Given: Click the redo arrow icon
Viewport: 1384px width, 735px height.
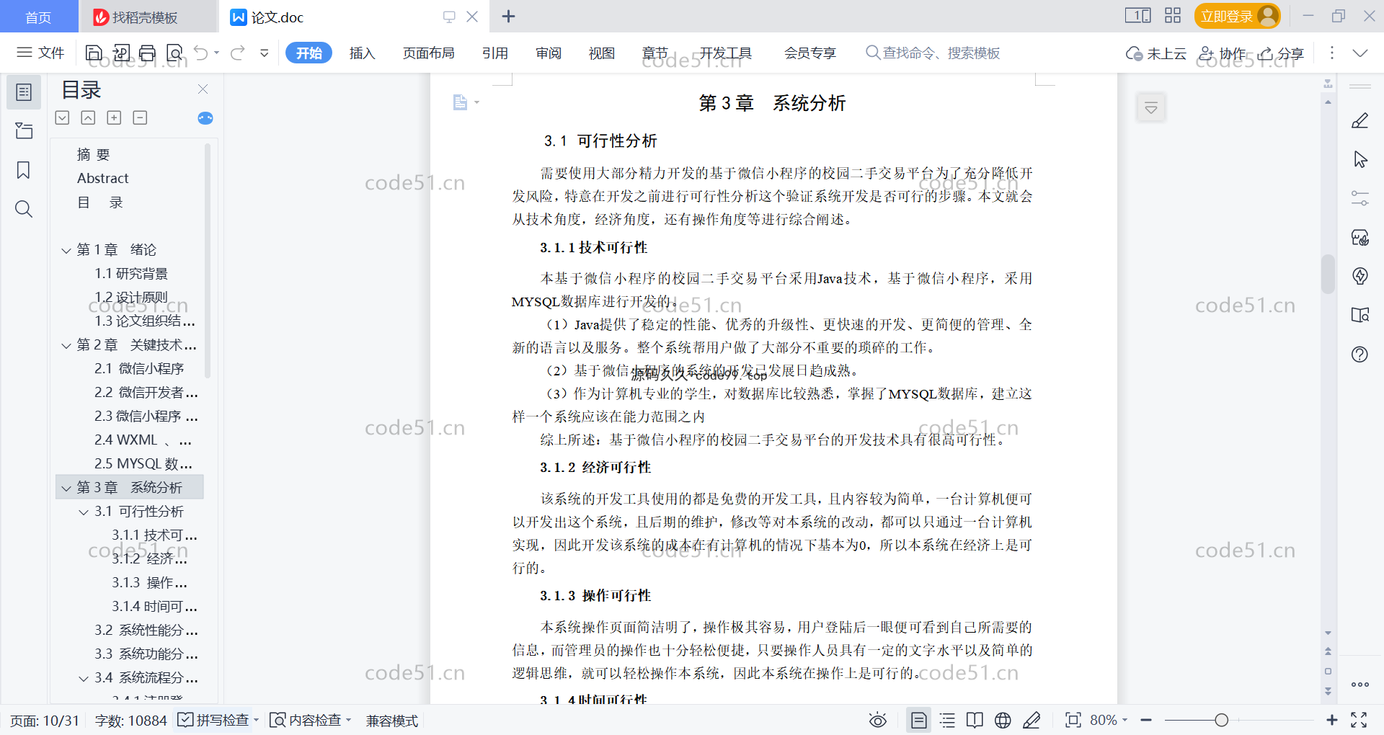Looking at the screenshot, I should (x=238, y=53).
